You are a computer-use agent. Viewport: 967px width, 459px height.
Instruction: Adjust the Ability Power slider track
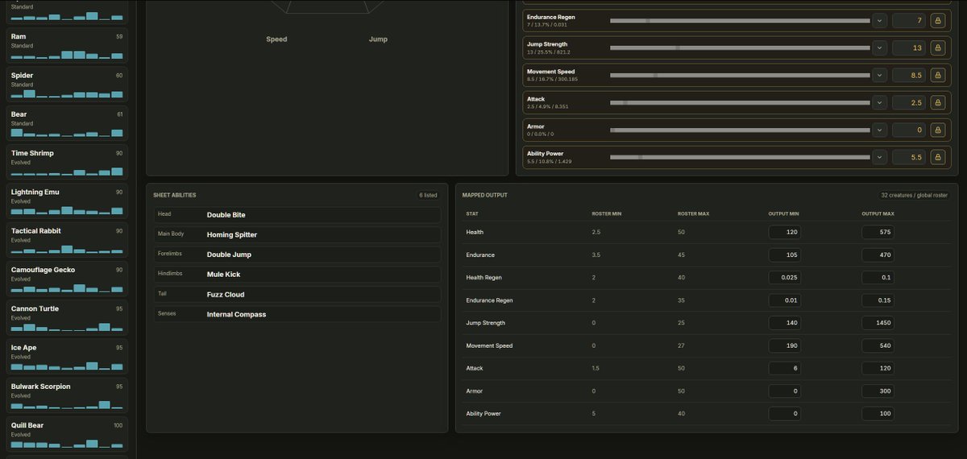pos(740,157)
